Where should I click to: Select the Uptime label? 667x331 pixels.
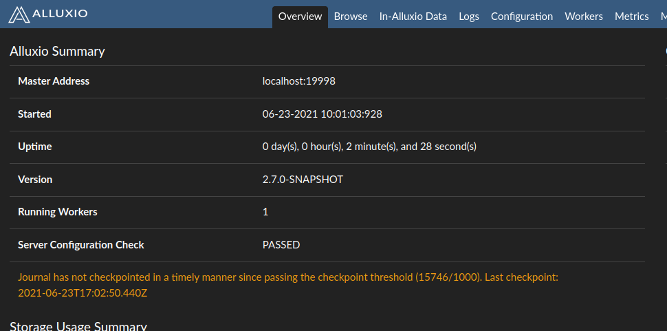coord(35,147)
